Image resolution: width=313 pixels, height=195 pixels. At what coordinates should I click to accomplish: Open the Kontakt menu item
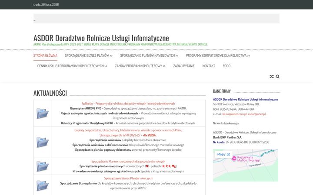pyautogui.click(x=209, y=66)
